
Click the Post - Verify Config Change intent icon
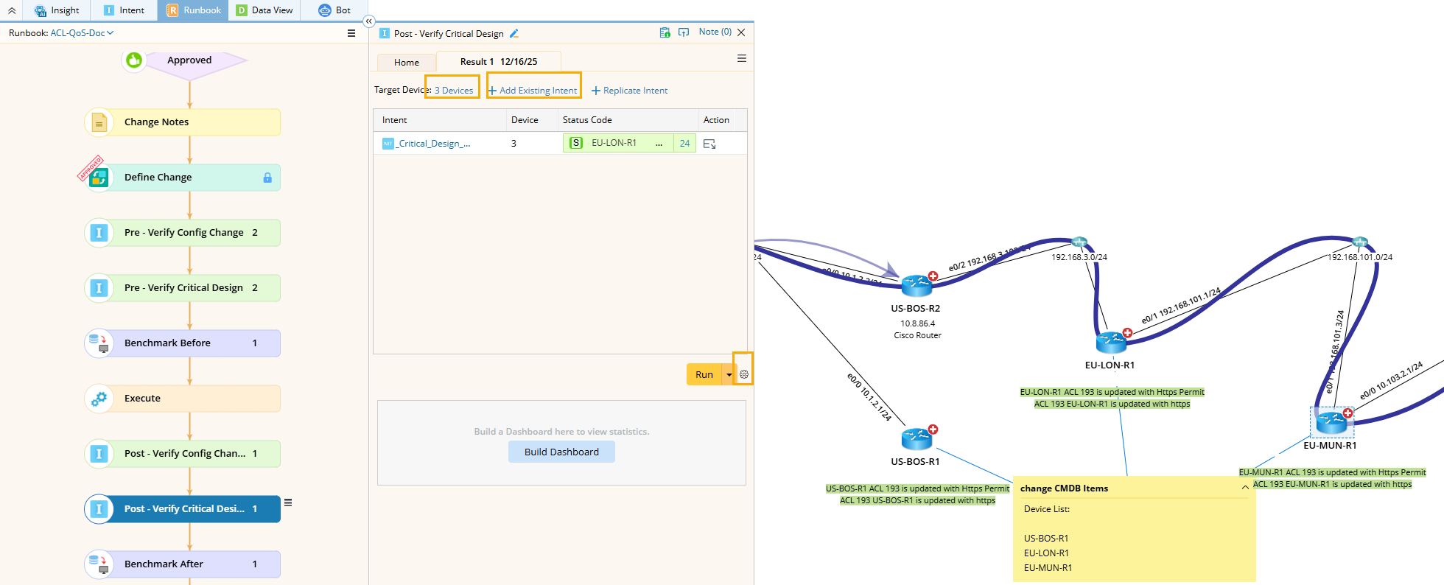click(x=99, y=454)
